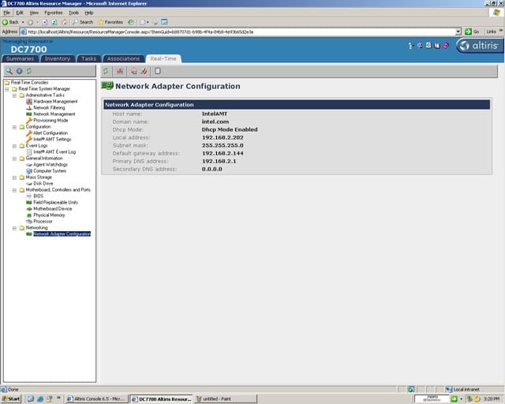Select Hardware Management tree item
505x404 pixels.
(x=55, y=102)
